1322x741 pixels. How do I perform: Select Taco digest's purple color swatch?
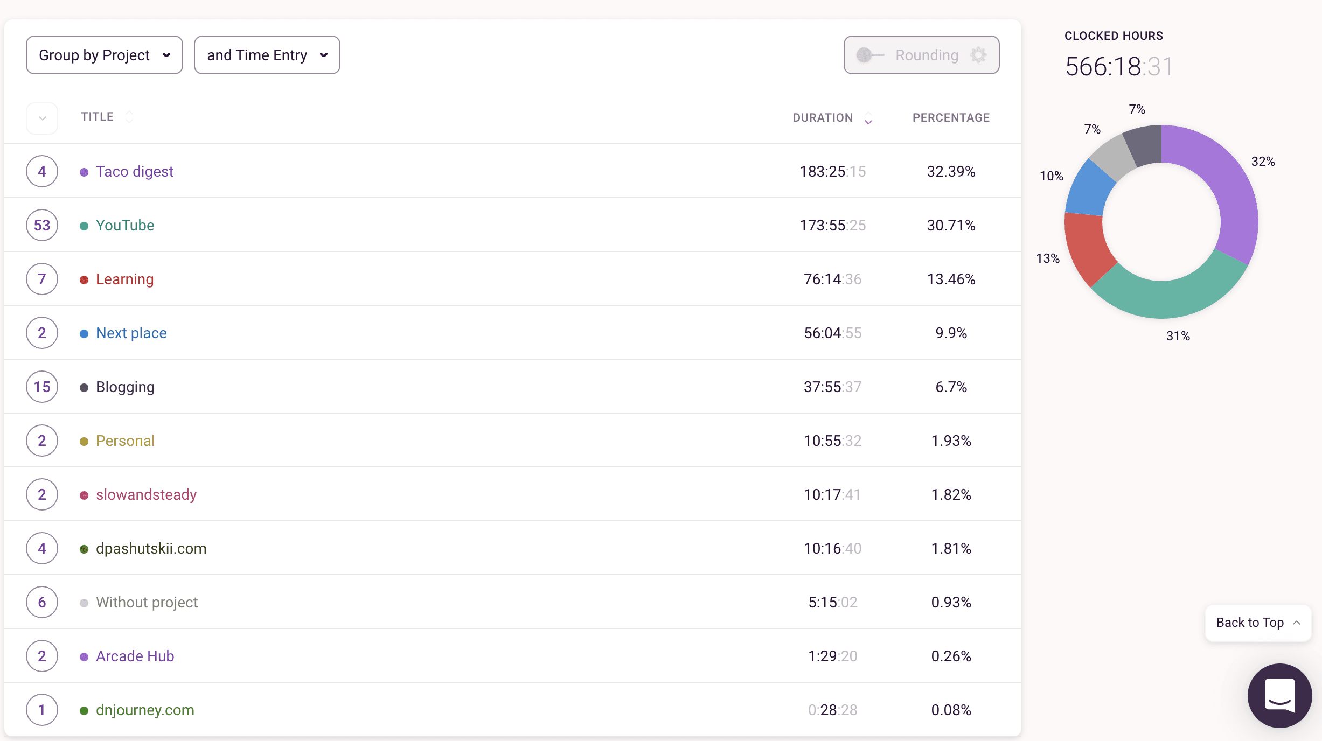click(84, 171)
